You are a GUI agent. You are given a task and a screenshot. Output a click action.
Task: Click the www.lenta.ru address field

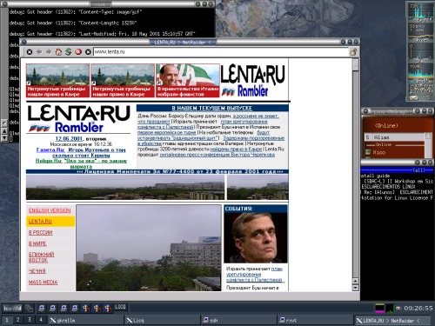(220, 52)
